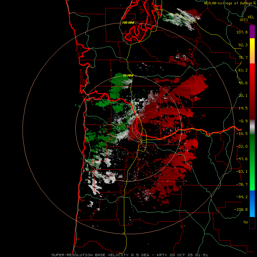Select the 92.3 velocity legend value
This screenshot has width=257, height=257.
tap(243, 45)
